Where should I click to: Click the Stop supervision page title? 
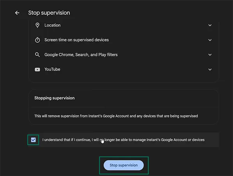click(49, 13)
